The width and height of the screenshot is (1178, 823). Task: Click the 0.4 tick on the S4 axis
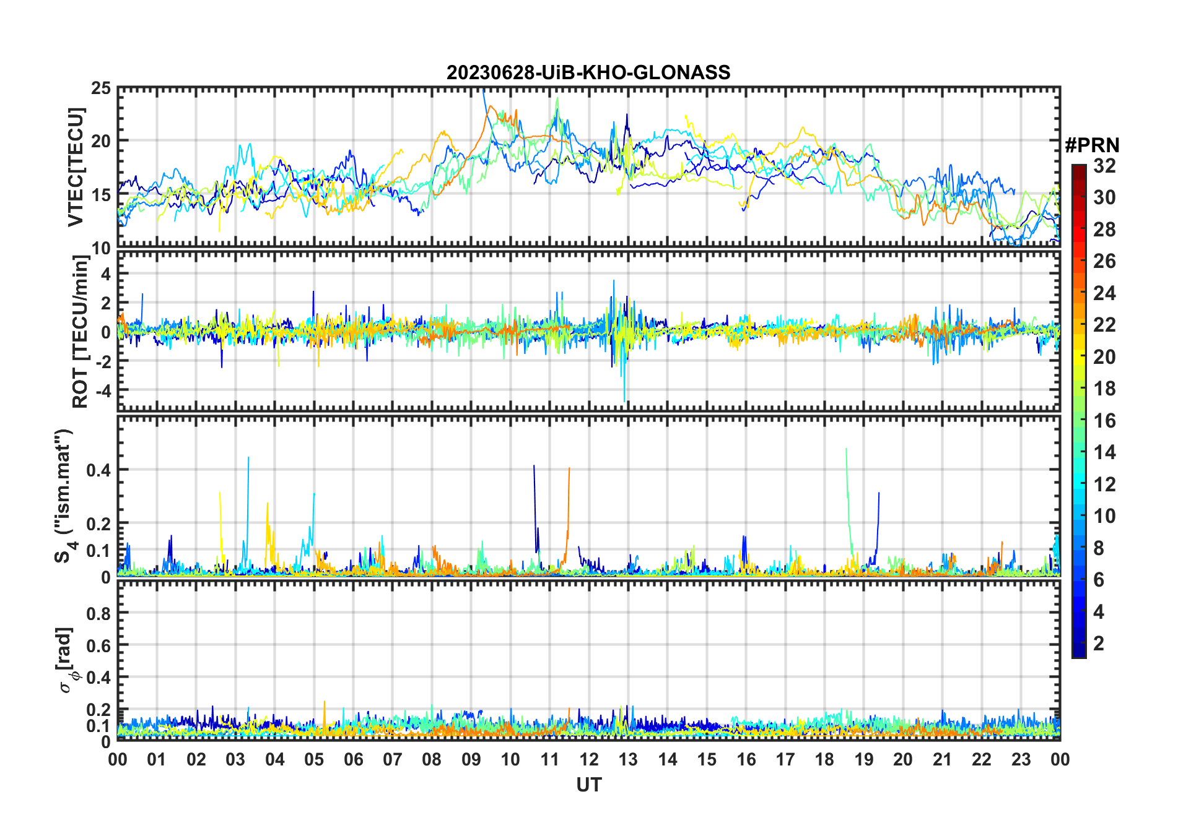pos(99,470)
